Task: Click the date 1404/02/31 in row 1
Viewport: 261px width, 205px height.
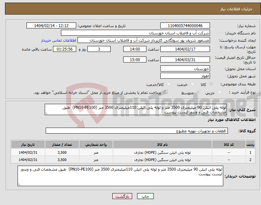Action: tap(28, 152)
